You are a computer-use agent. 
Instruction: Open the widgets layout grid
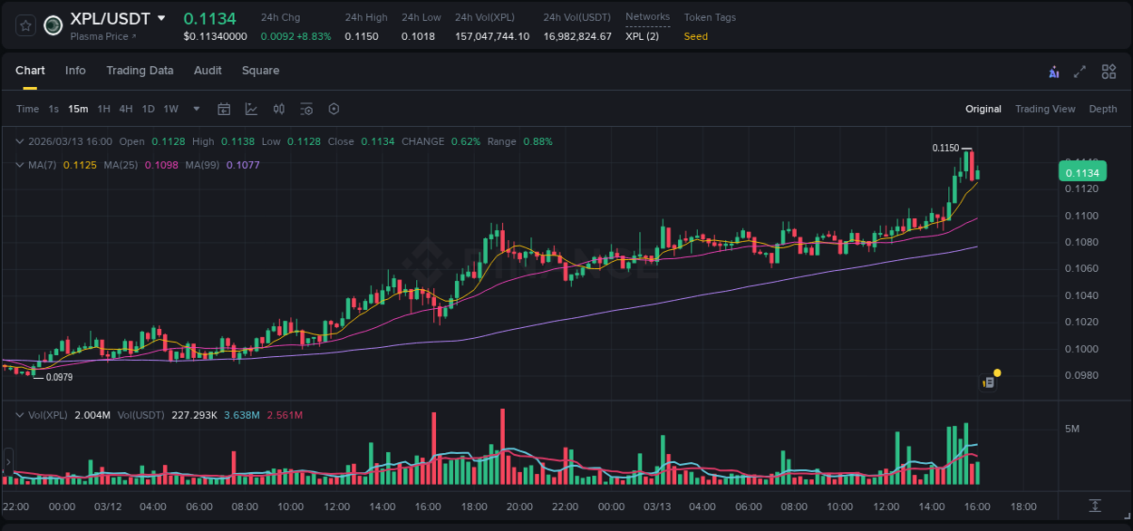1109,71
